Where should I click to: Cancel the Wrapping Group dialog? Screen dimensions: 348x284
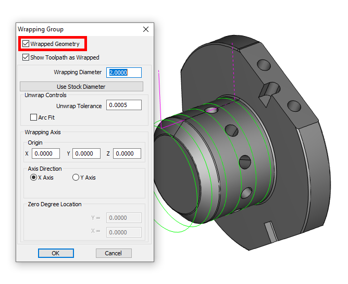click(114, 253)
